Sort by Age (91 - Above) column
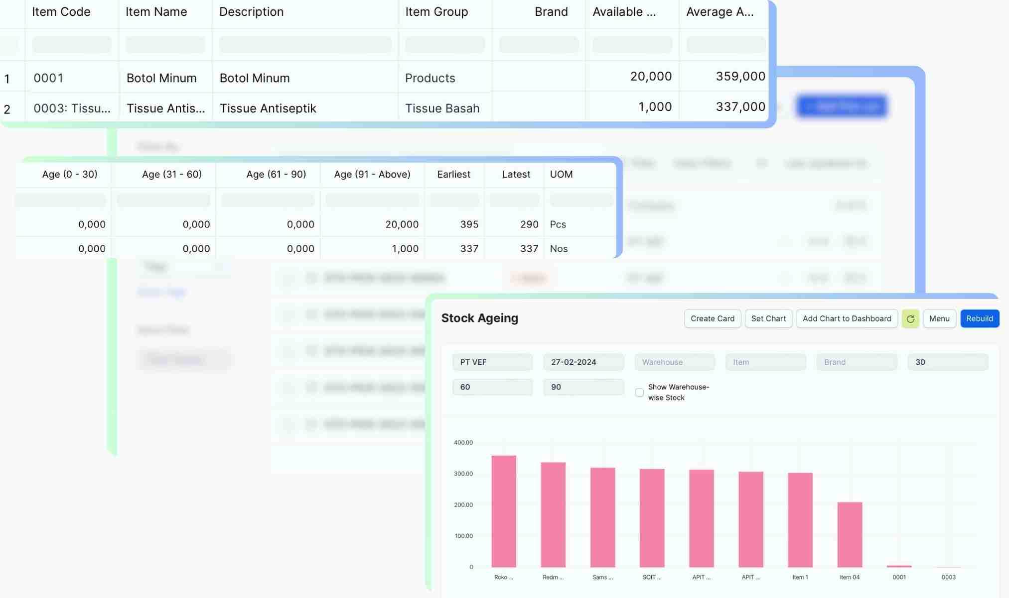Screen dimensions: 1009x598 [x=372, y=175]
